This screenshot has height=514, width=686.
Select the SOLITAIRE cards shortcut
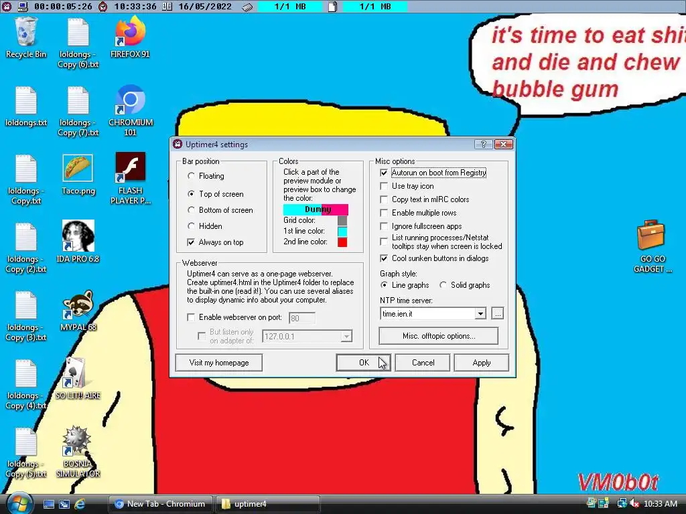(x=78, y=379)
